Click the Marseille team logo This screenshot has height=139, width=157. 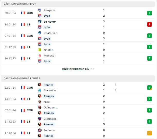40,90
